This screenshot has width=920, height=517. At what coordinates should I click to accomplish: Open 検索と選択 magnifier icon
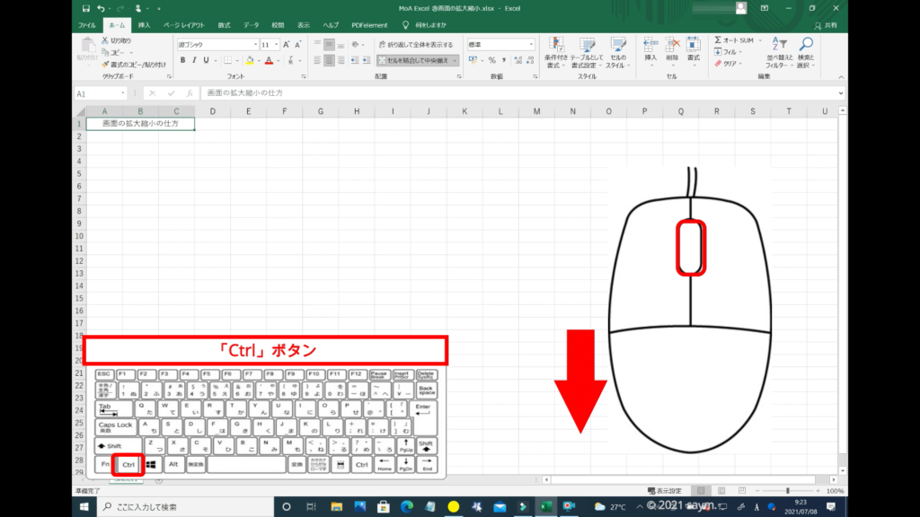(806, 45)
